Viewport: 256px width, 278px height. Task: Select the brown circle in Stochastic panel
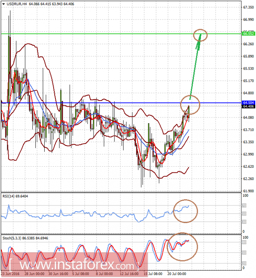182,247
